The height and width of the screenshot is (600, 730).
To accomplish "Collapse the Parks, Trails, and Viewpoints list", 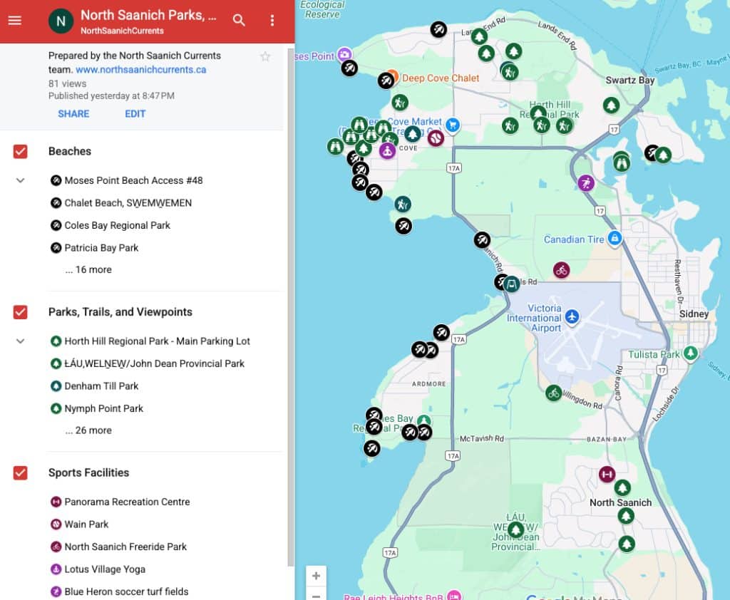I will (21, 341).
